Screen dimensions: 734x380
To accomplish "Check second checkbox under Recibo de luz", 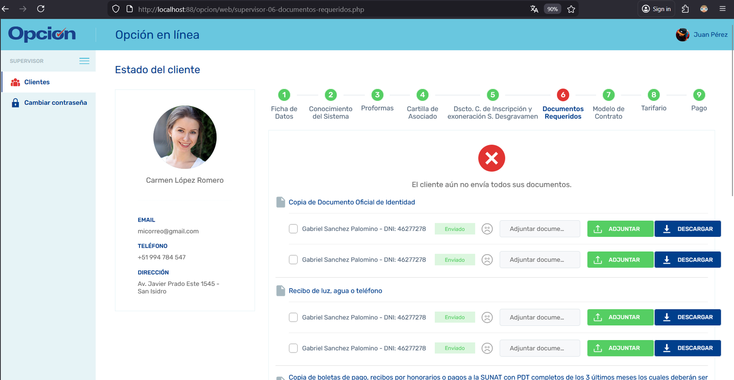I will click(293, 348).
